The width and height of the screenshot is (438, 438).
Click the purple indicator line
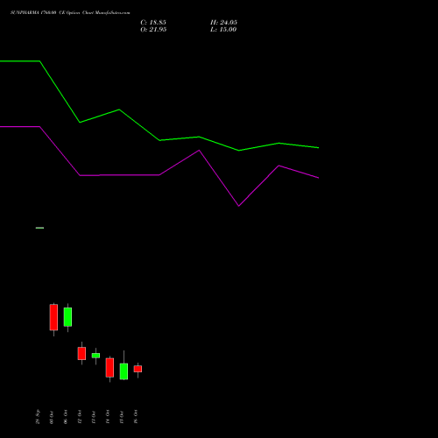159,175
